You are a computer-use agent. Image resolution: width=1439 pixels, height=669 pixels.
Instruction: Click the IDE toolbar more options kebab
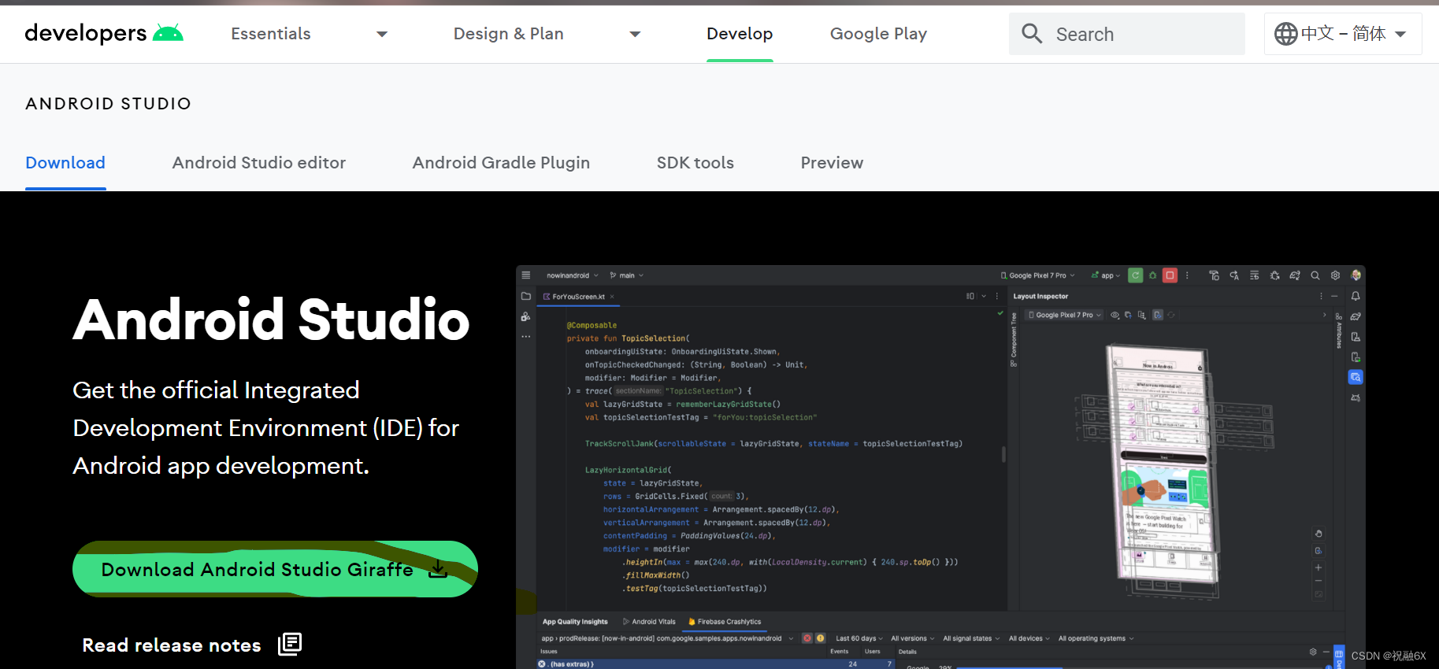[x=1187, y=275]
